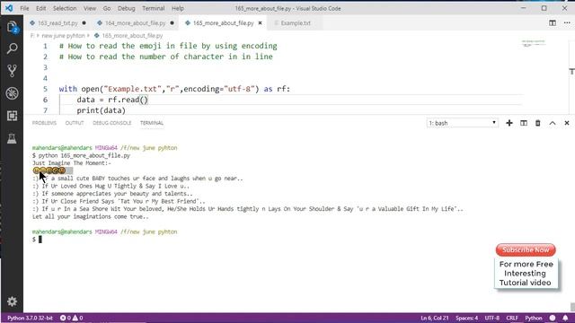Open the Terminal menu
The height and width of the screenshot is (323, 575).
(154, 8)
